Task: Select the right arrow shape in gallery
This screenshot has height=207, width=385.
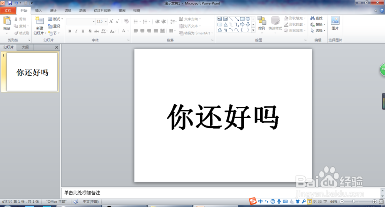Action: (x=242, y=24)
